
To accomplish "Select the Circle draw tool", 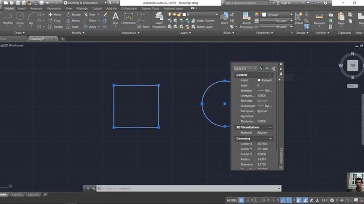I will tap(20, 19).
